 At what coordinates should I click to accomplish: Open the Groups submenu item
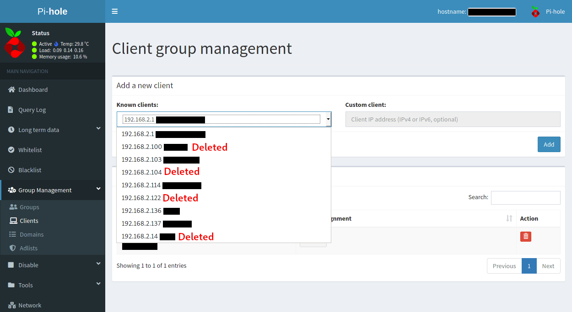tap(29, 207)
